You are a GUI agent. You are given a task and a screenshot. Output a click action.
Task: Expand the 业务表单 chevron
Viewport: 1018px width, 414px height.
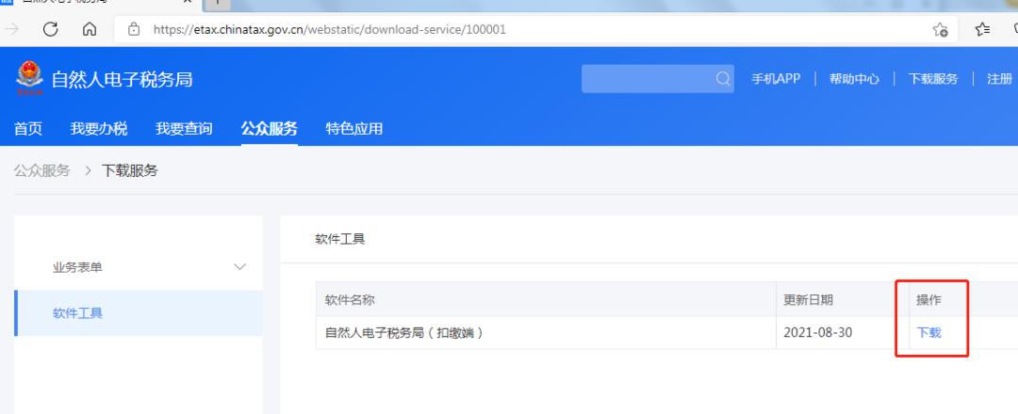click(239, 267)
